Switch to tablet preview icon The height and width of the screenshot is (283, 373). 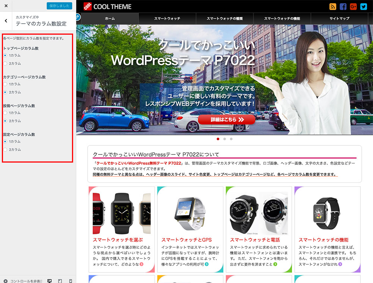pyautogui.click(x=60, y=281)
